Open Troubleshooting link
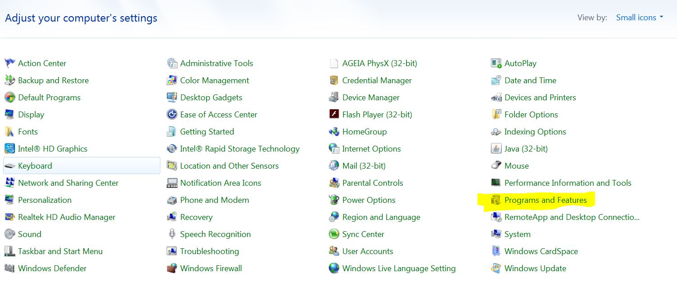Screen dimensions: 677x304 (209, 251)
